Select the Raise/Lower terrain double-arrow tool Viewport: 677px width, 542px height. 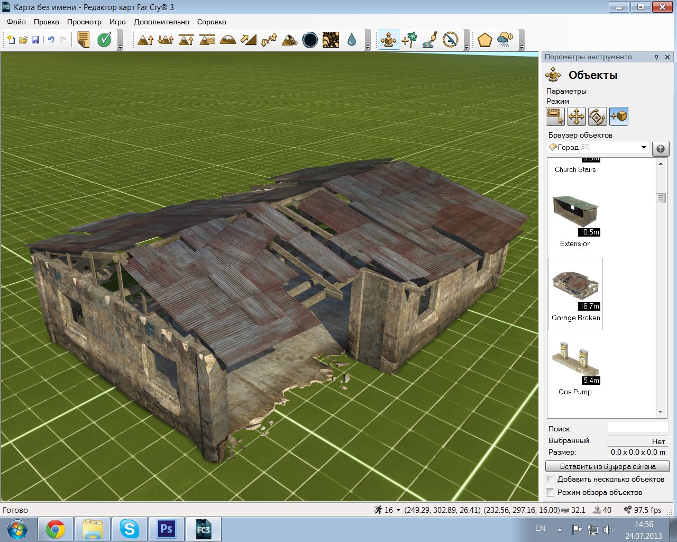pyautogui.click(x=166, y=40)
